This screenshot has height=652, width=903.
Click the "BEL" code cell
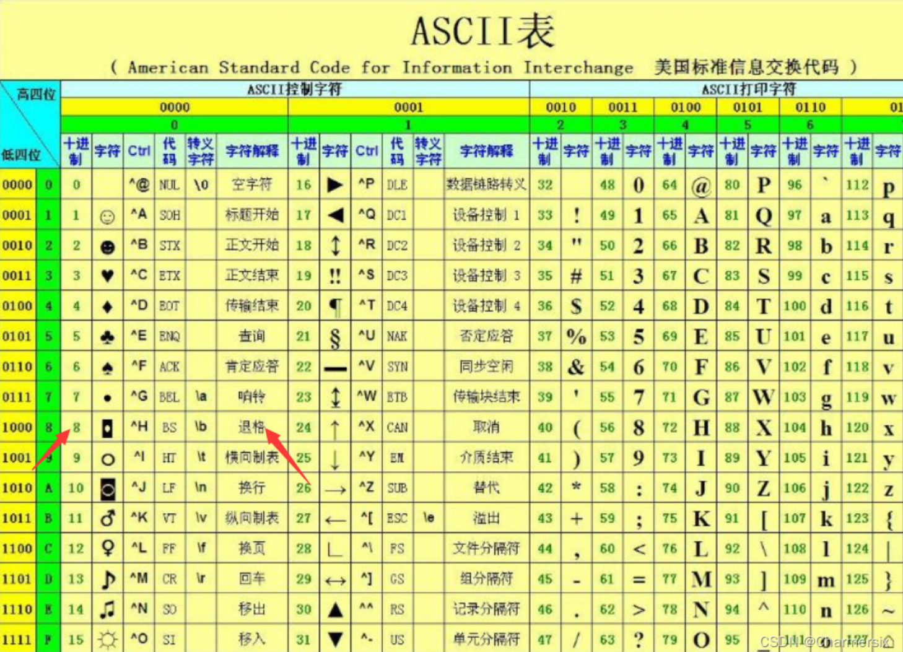click(169, 397)
